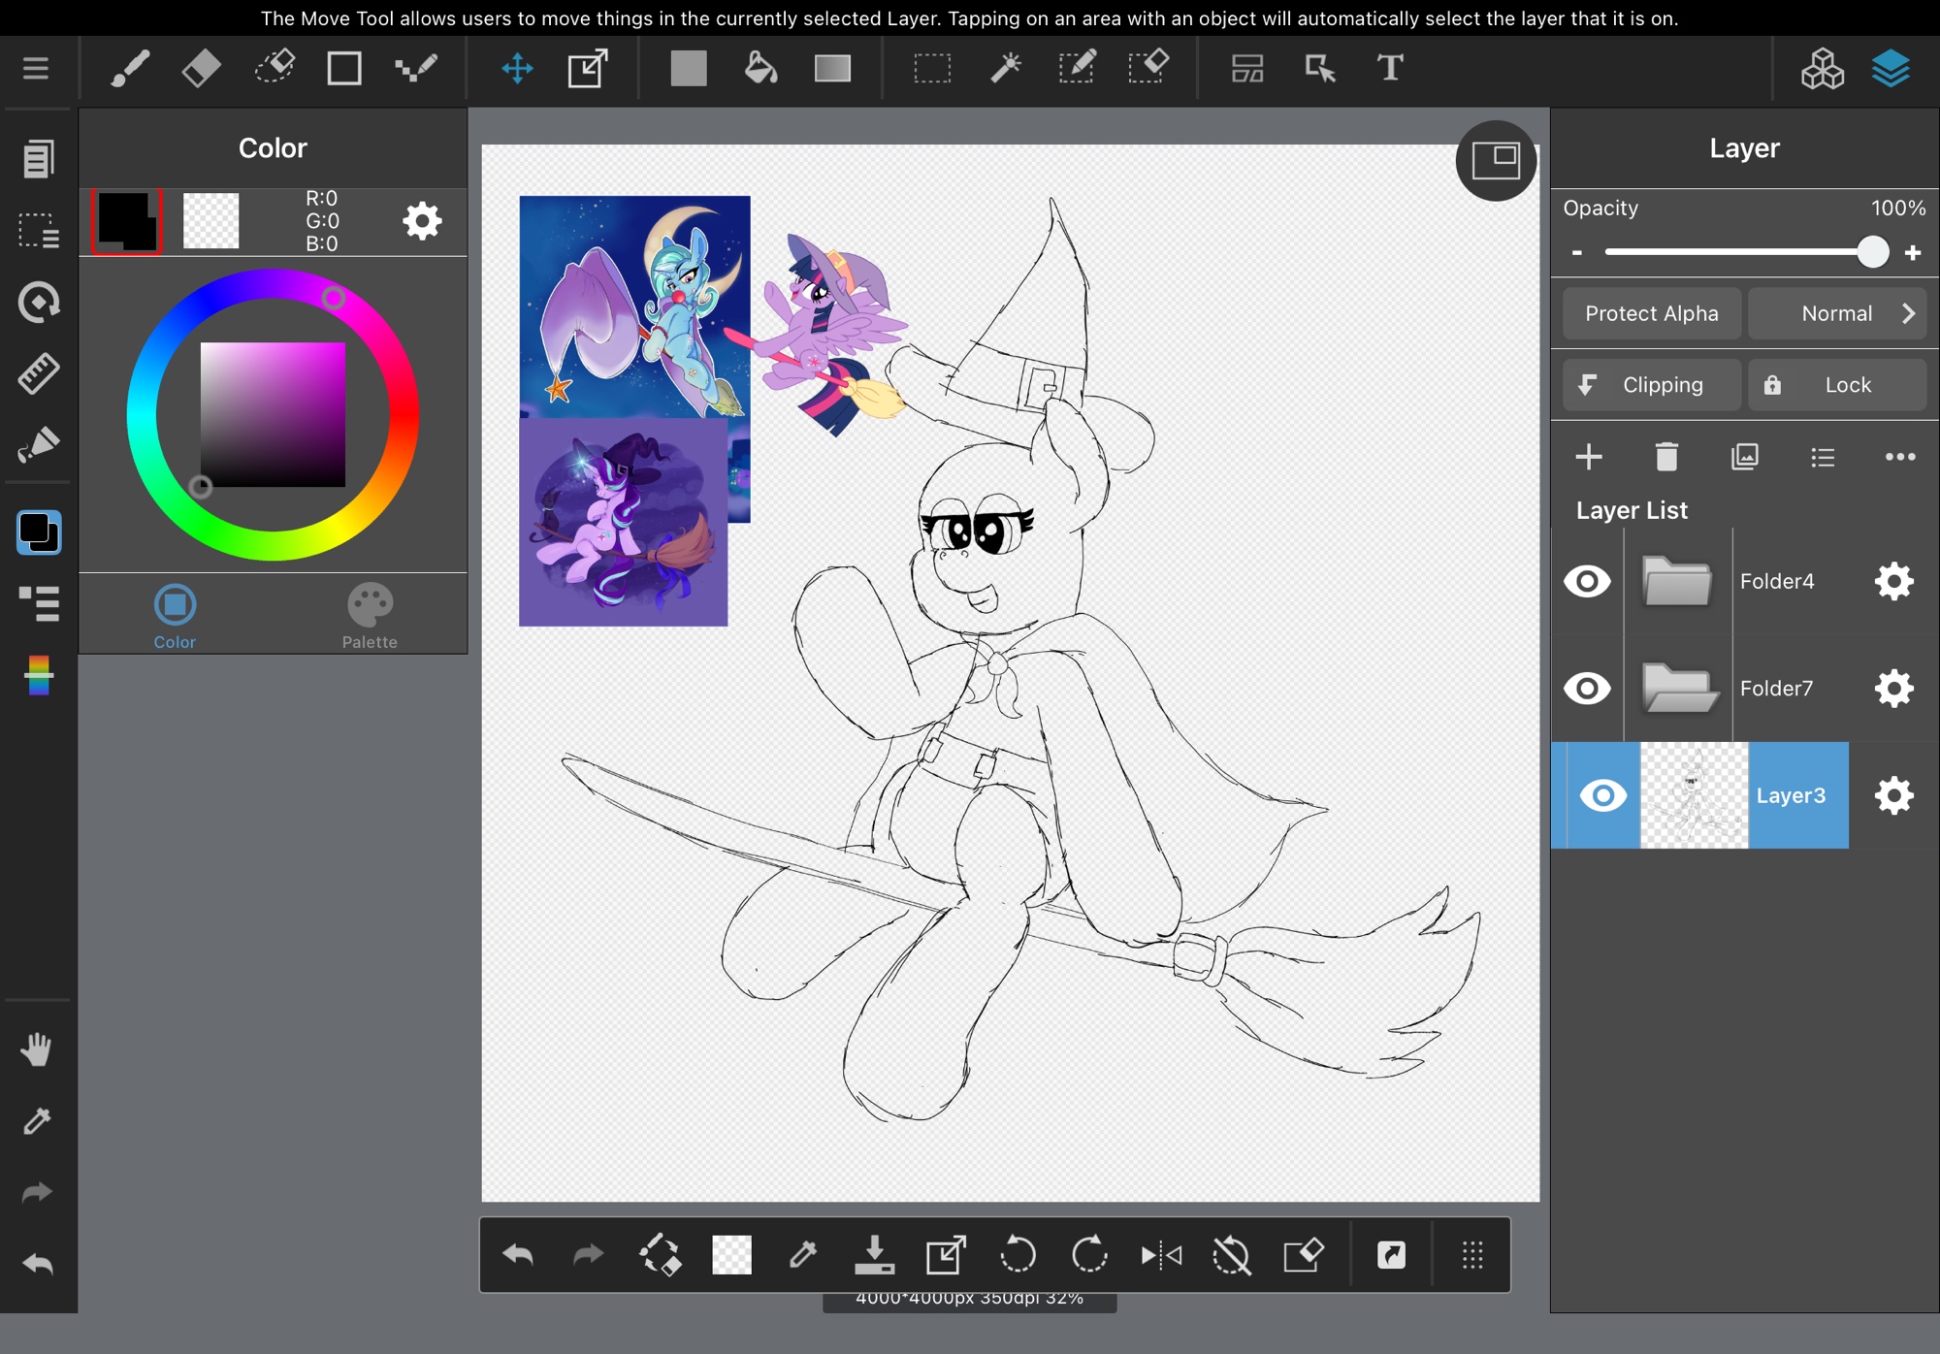Select the Bucket fill tool
Image resolution: width=1940 pixels, height=1354 pixels.
[760, 69]
